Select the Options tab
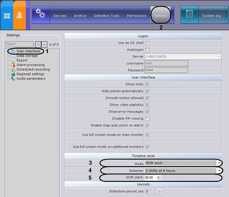Screen dimensions: 229x197 pyautogui.click(x=160, y=16)
